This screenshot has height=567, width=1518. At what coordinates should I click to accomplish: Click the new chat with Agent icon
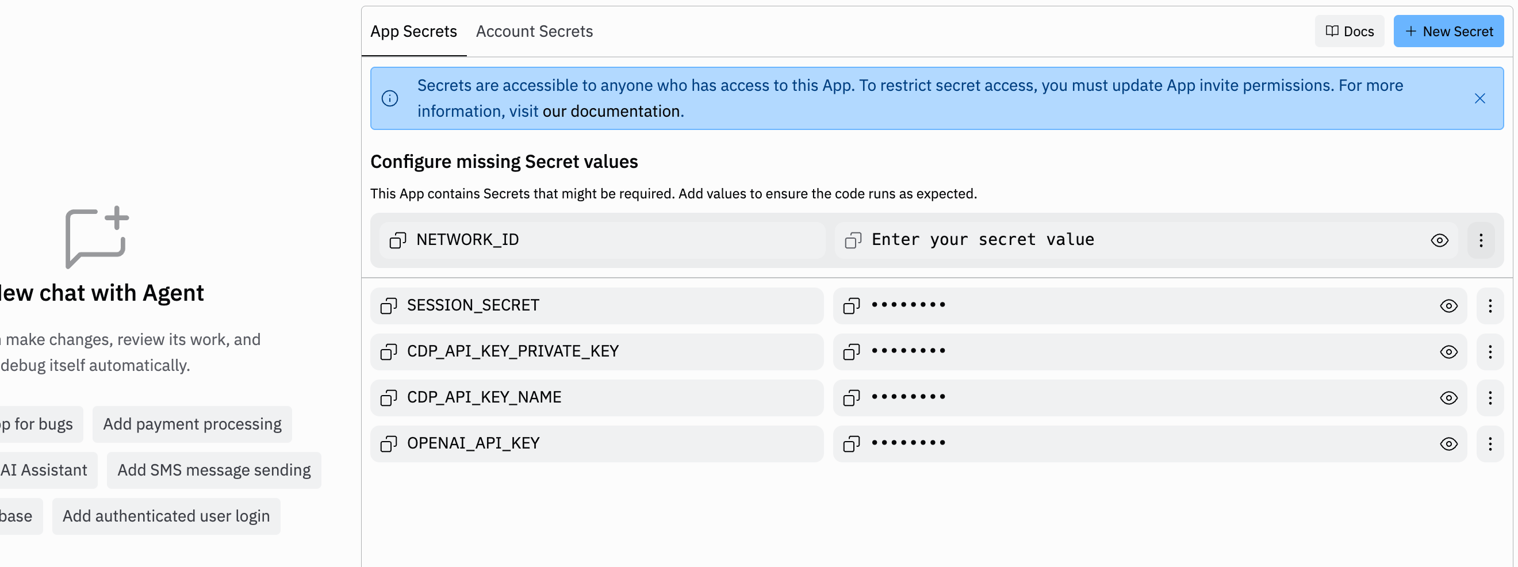coord(97,237)
